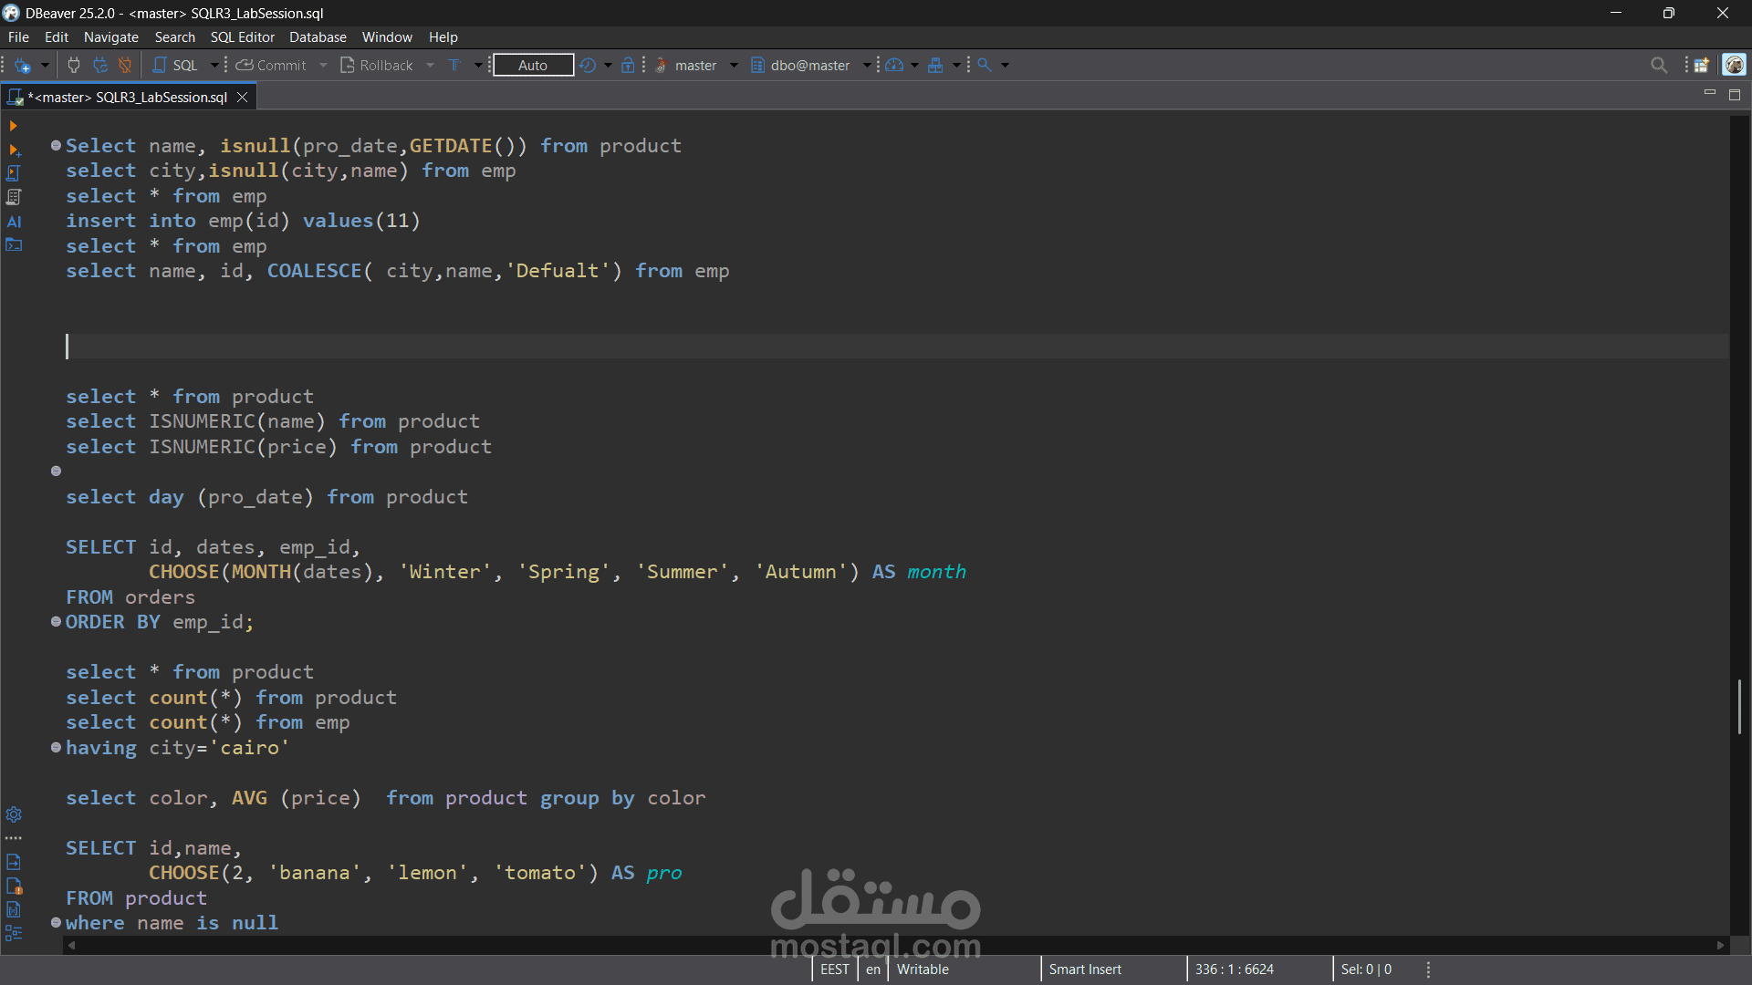
Task: Collapse fold marker beside ORDER BY emp_id
Action: 57,622
